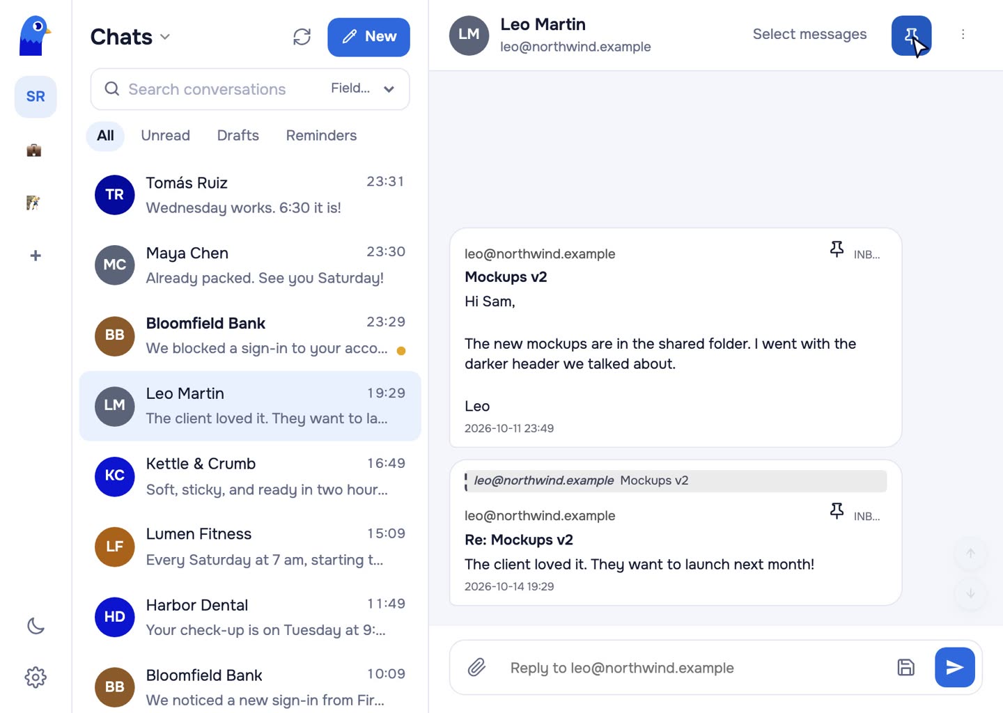This screenshot has width=1003, height=713.
Task: Open Bloomfield Bank blocked sign-in chat
Action: pos(250,336)
